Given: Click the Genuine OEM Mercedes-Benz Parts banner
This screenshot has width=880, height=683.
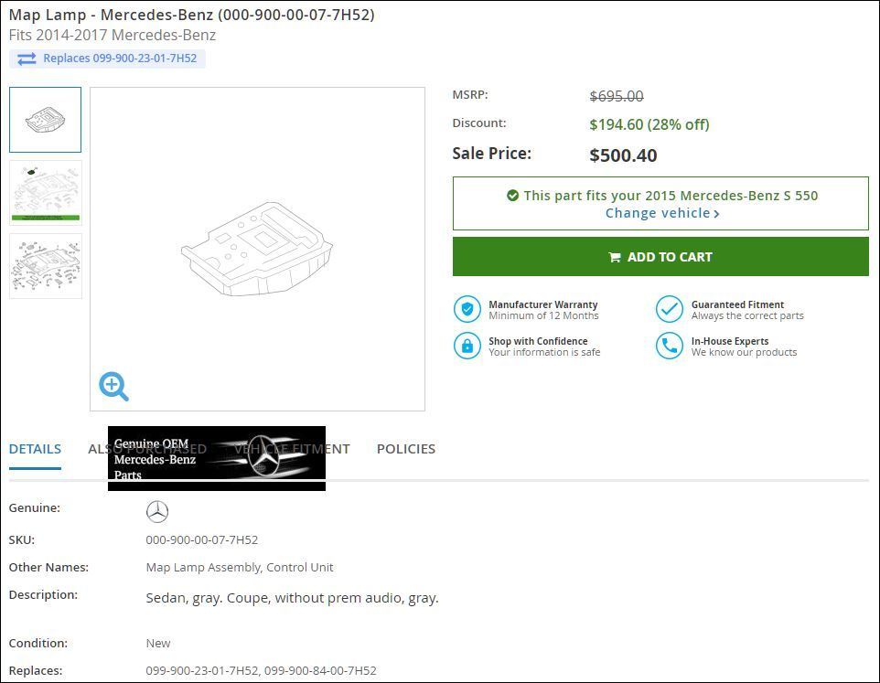Looking at the screenshot, I should [217, 458].
